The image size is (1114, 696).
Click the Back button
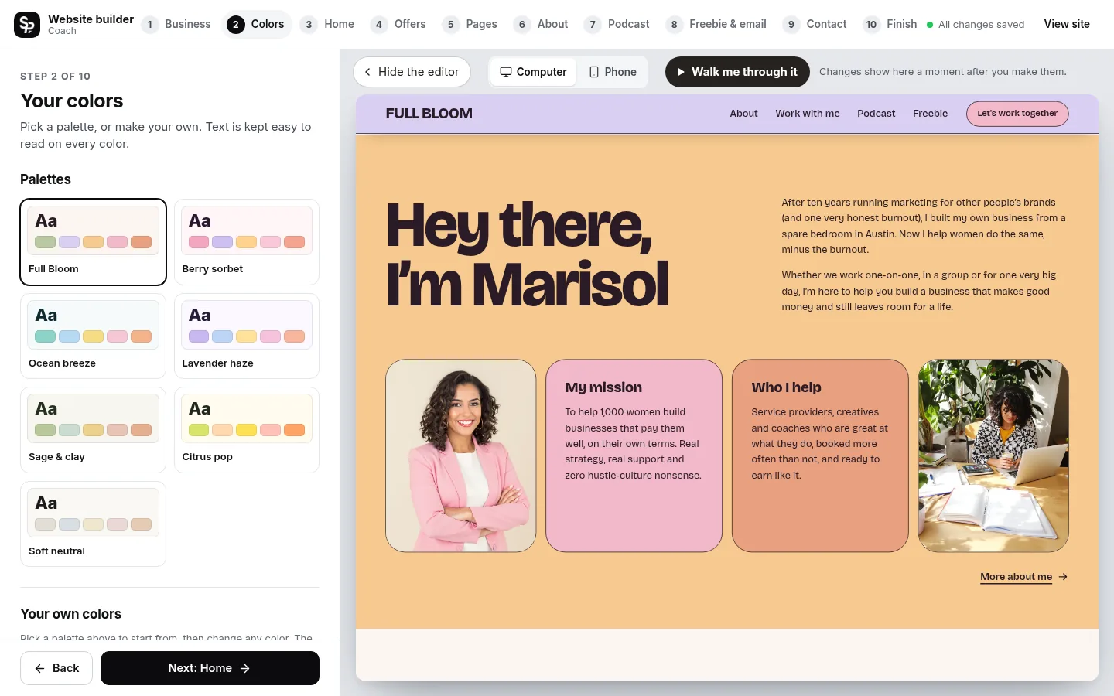click(x=56, y=668)
